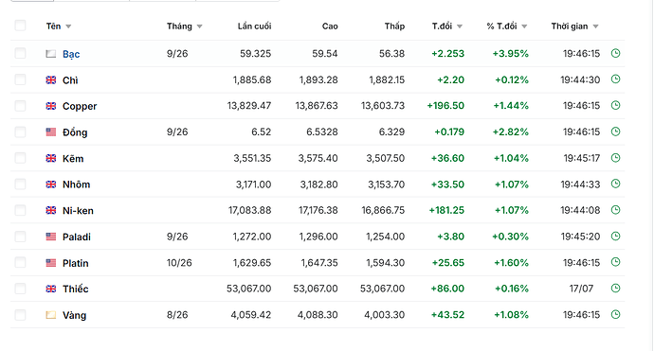Open the Kẽm commodity page
The image size is (654, 351).
point(73,159)
